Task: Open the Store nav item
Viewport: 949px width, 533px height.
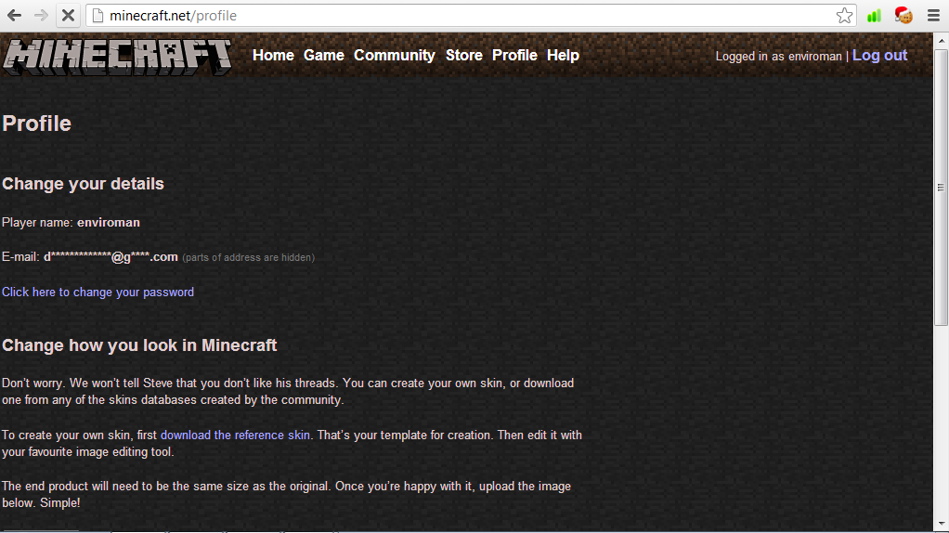Action: tap(464, 55)
